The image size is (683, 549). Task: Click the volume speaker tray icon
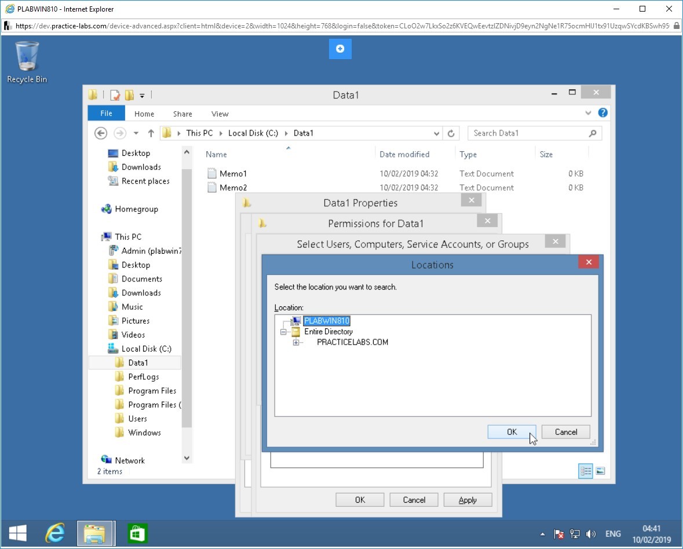[591, 534]
